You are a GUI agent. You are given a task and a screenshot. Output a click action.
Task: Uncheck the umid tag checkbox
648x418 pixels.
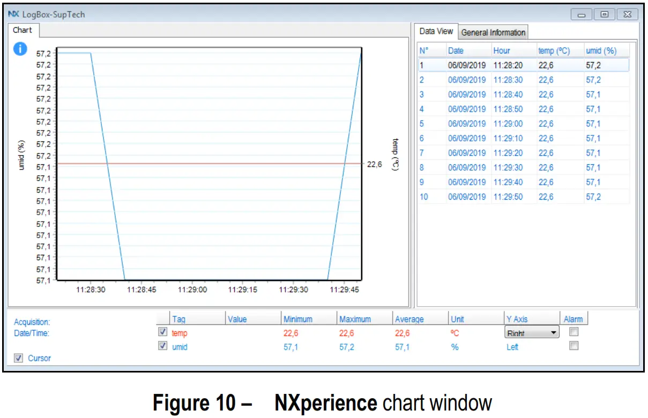pos(163,346)
